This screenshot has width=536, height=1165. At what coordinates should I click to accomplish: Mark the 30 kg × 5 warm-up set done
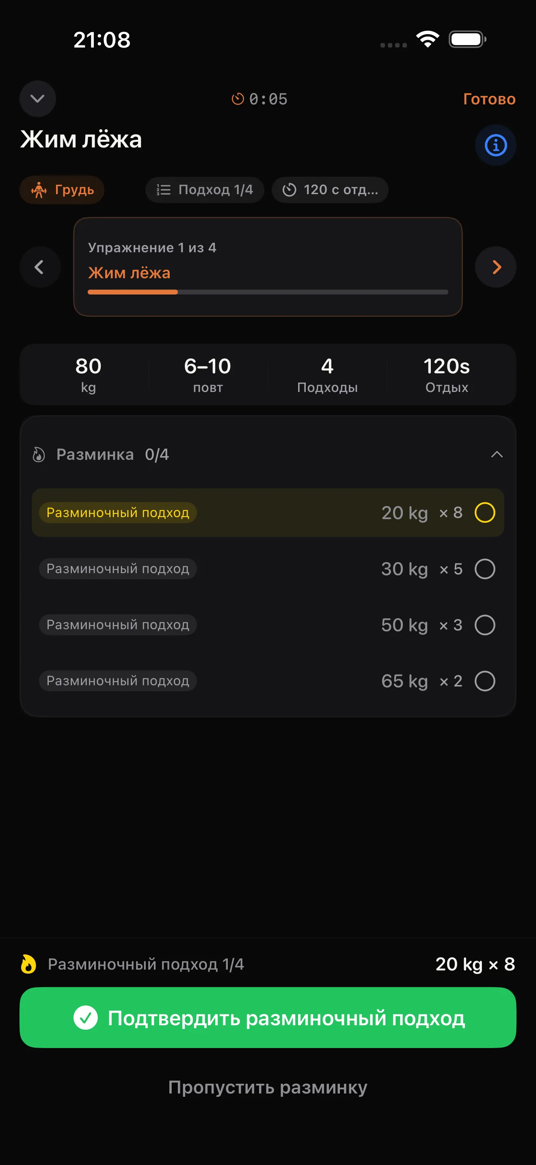484,568
